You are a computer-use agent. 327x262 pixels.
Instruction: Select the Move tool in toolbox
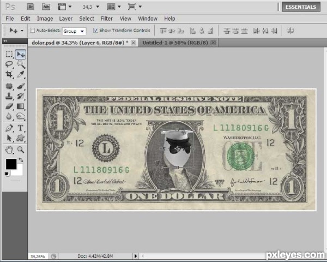point(21,55)
